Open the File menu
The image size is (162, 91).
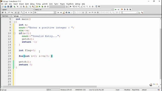(2, 4)
